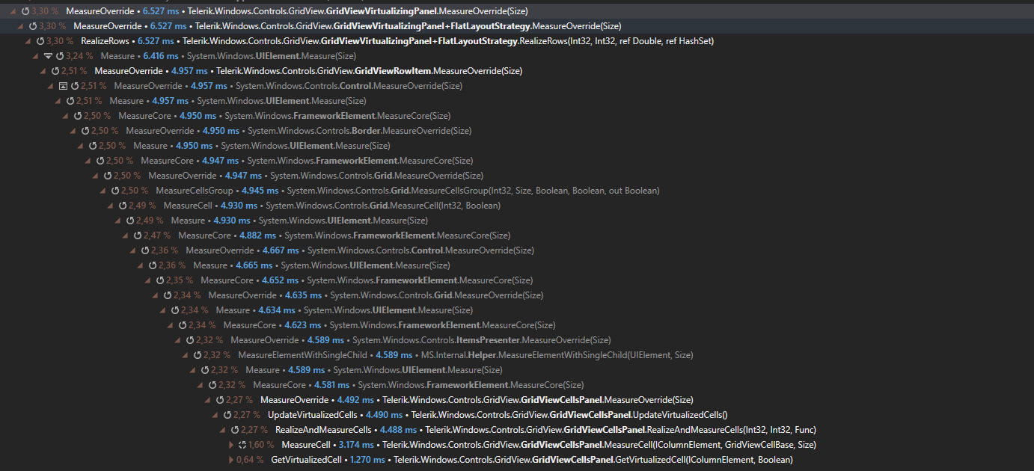
Task: Click the cycle icon on UIElement.Measure 4.957 ms row
Action: coord(70,101)
